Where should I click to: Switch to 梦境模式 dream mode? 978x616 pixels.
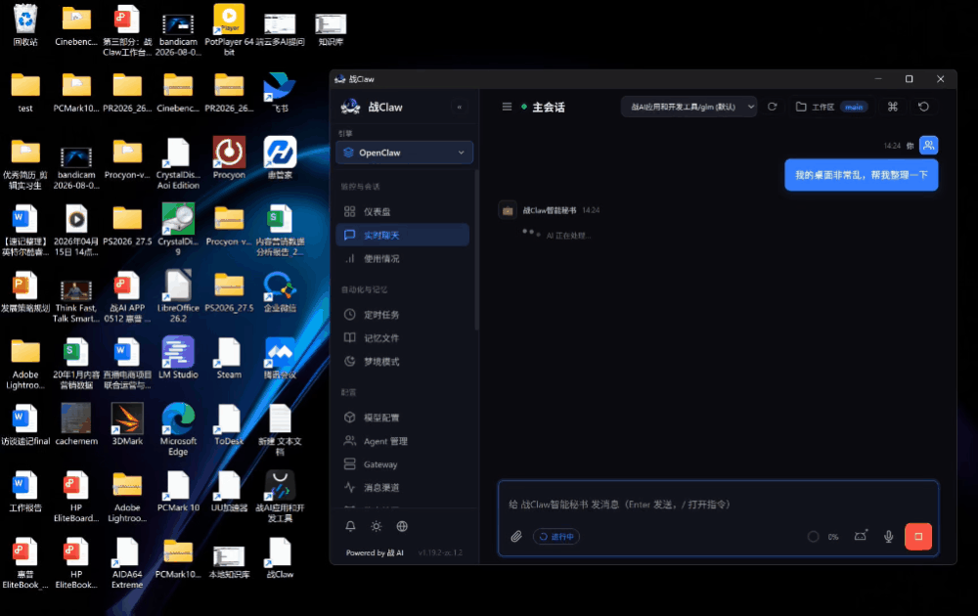402,362
